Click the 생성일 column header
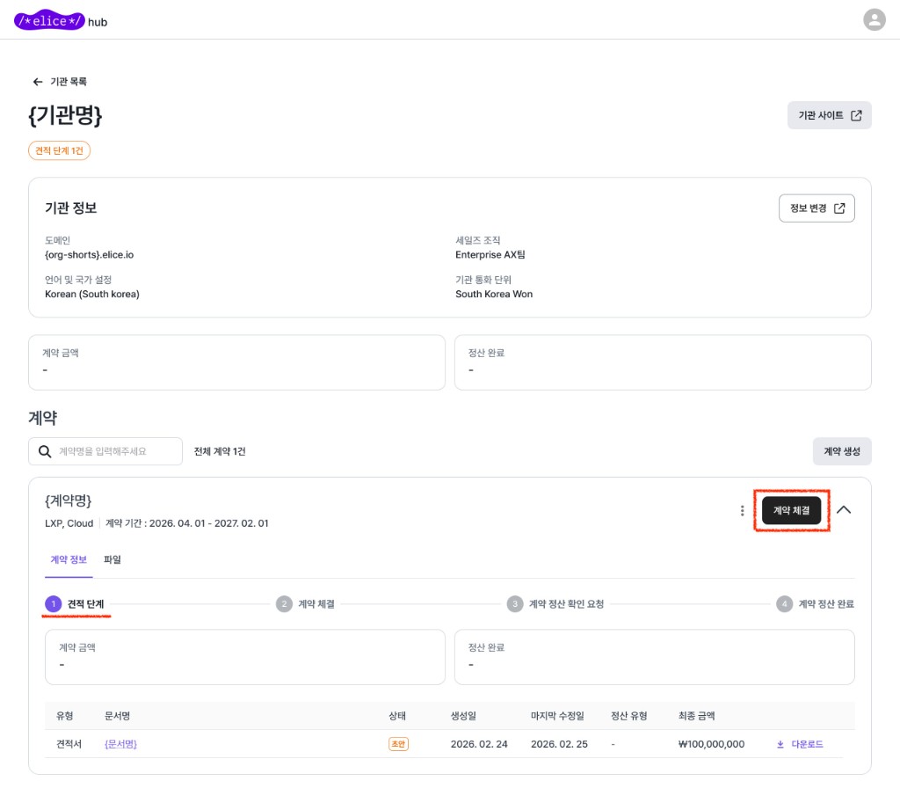The width and height of the screenshot is (900, 803). point(463,716)
